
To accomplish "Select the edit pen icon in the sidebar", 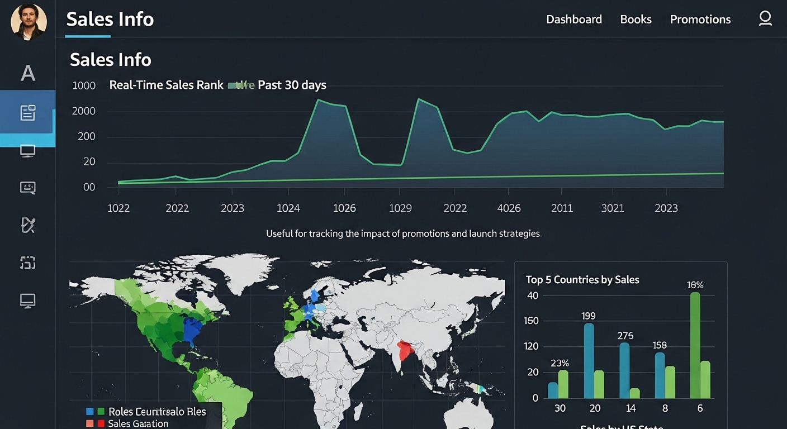I will 27,225.
